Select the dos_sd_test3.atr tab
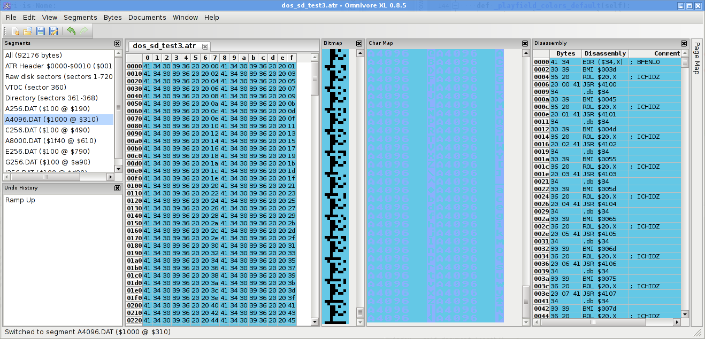The height and width of the screenshot is (339, 705). [x=164, y=46]
